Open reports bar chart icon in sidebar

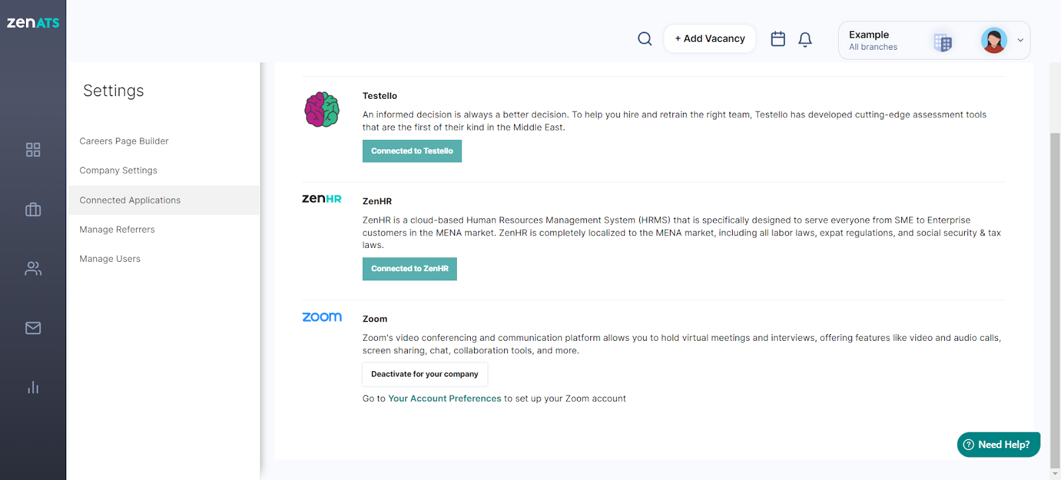click(33, 387)
